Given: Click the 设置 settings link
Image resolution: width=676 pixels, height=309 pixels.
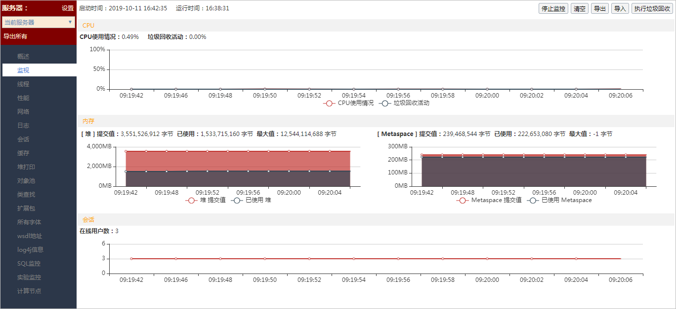Looking at the screenshot, I should pyautogui.click(x=68, y=8).
